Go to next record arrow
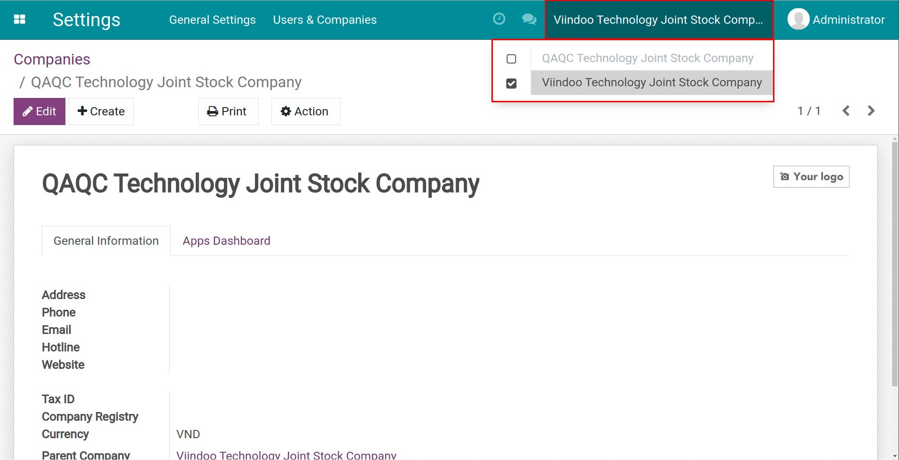Image resolution: width=899 pixels, height=460 pixels. coord(871,111)
